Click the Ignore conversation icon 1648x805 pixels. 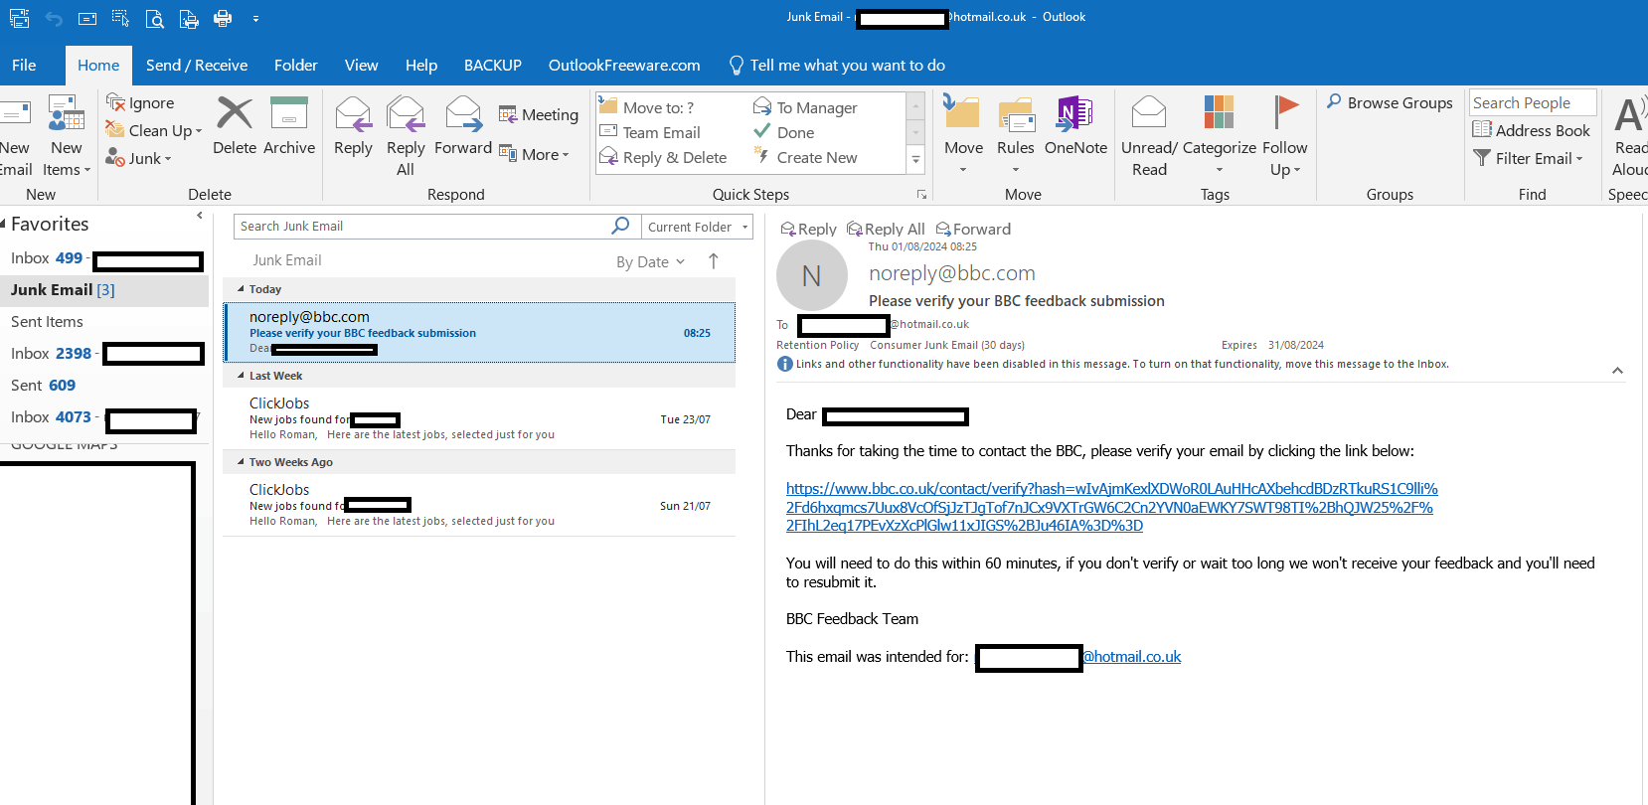(x=115, y=102)
